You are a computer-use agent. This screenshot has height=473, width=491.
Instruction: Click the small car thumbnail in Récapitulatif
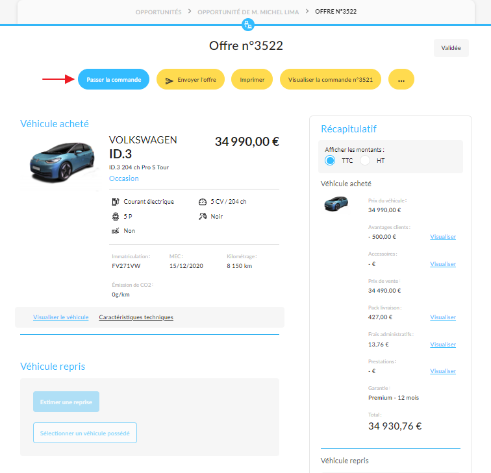[x=336, y=204]
